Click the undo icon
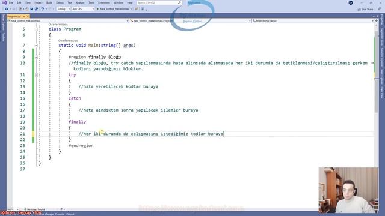The image size is (385, 216). pos(43,9)
